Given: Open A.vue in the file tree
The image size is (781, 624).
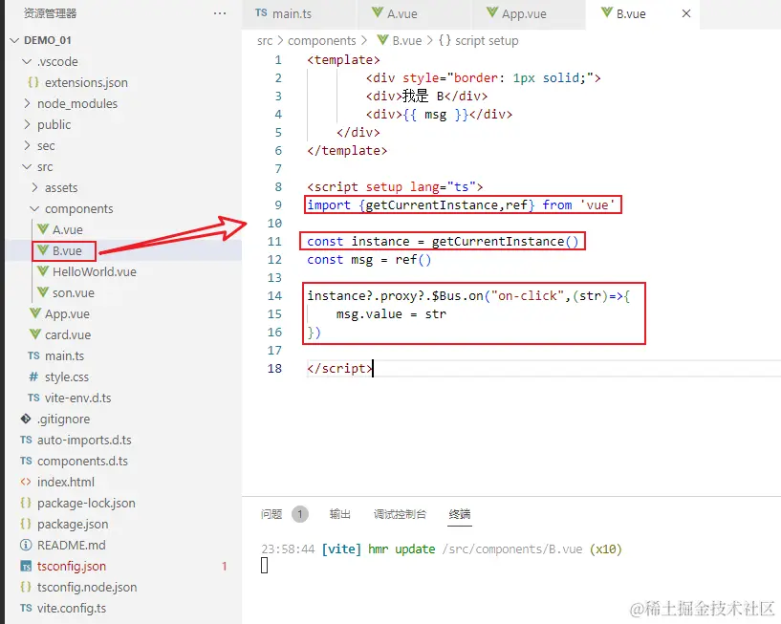Looking at the screenshot, I should point(68,229).
